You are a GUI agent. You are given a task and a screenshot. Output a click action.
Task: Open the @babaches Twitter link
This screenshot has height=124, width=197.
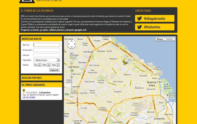click(155, 27)
